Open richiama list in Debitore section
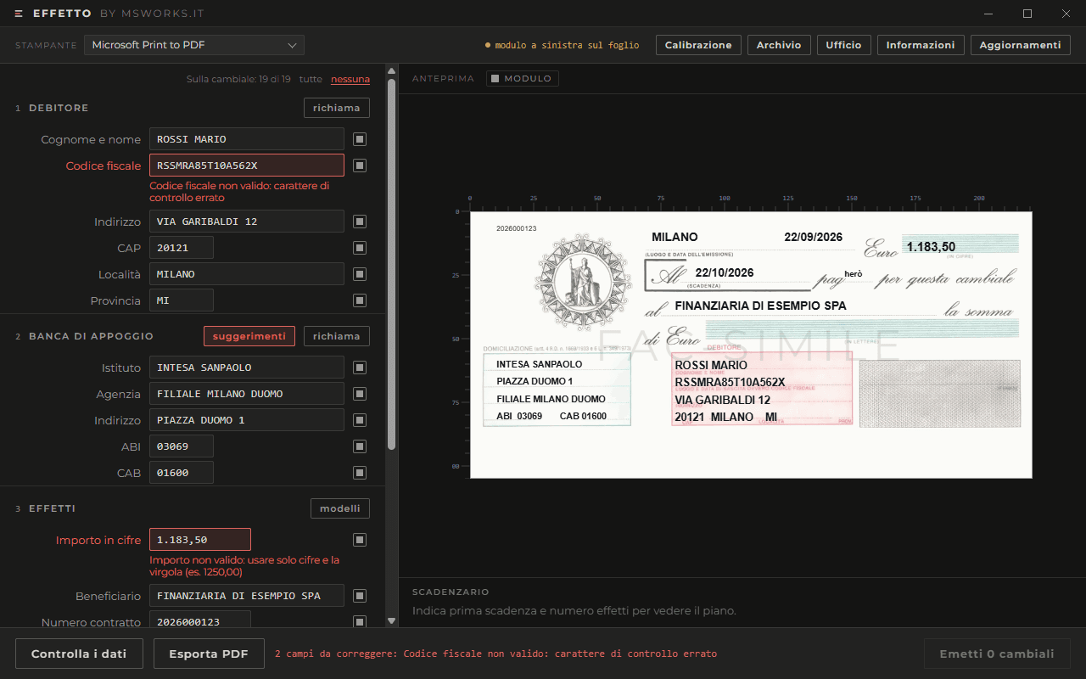Image resolution: width=1086 pixels, height=679 pixels. (x=337, y=108)
